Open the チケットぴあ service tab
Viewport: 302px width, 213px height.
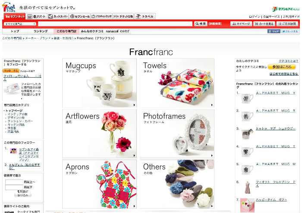pos(123,16)
